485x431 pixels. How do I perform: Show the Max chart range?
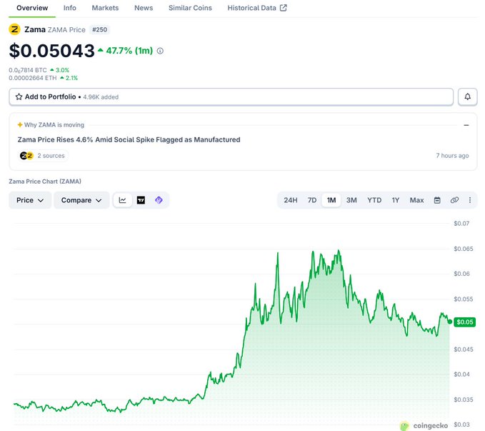[416, 200]
